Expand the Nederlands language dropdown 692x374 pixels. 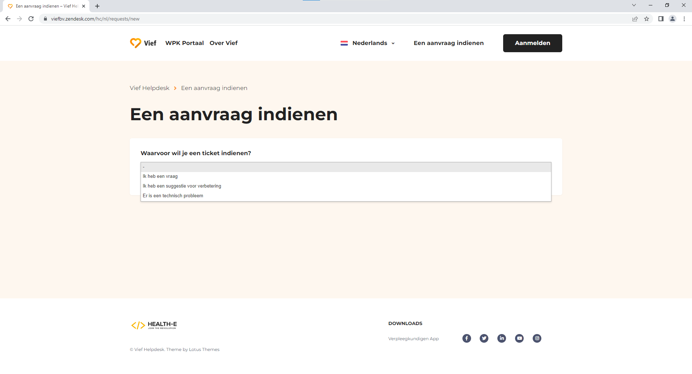pos(368,43)
